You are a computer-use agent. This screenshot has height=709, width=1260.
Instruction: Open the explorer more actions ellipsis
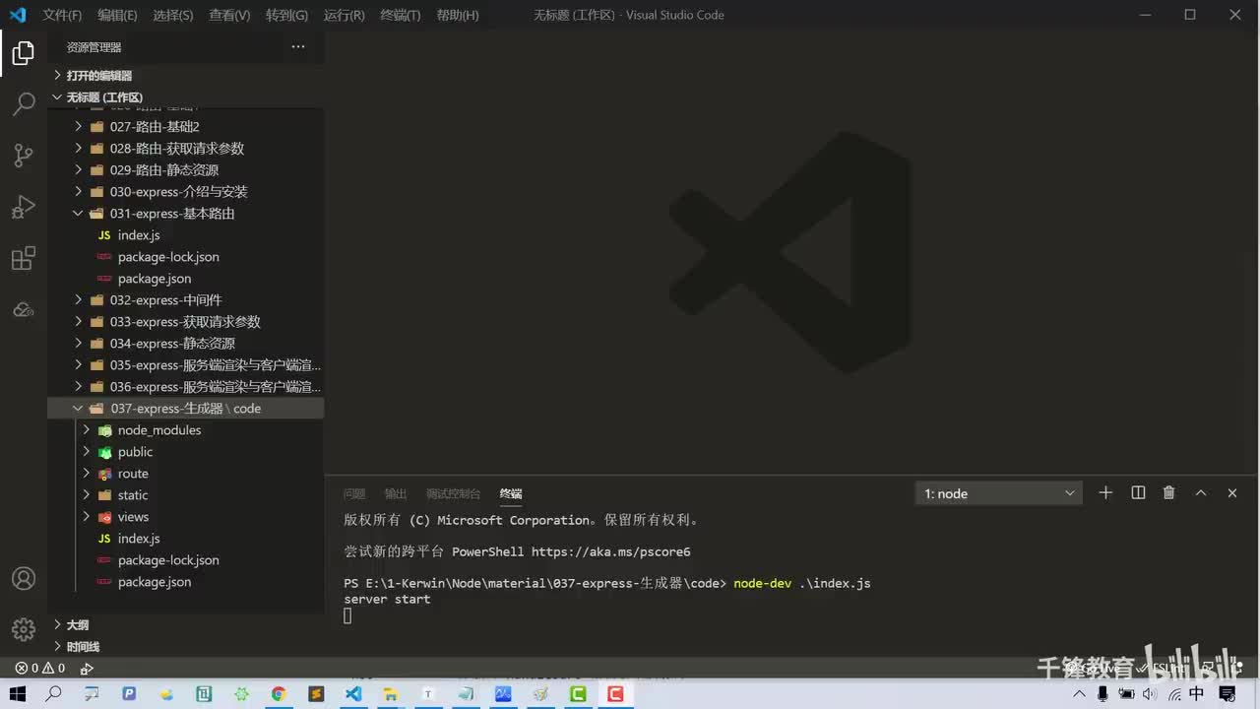click(298, 46)
